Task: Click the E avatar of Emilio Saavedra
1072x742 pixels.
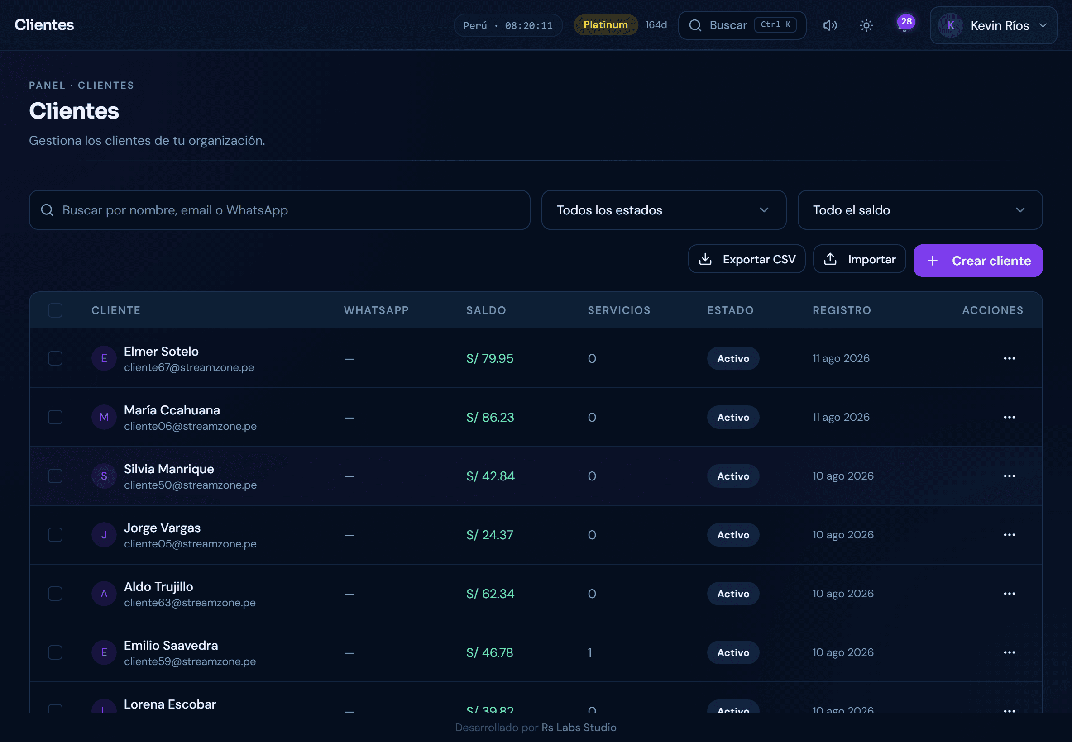Action: pyautogui.click(x=104, y=652)
